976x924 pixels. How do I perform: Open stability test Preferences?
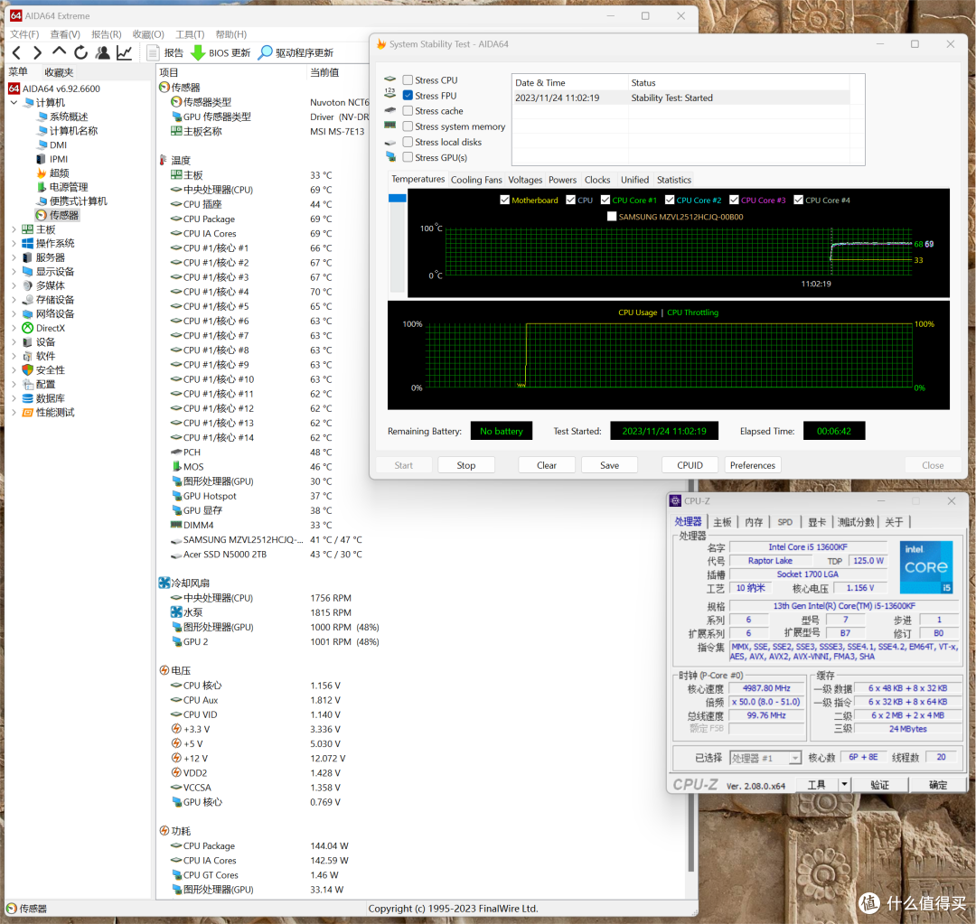(753, 465)
